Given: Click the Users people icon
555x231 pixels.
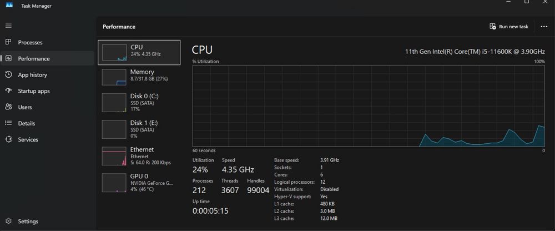Looking at the screenshot, I should coord(8,107).
